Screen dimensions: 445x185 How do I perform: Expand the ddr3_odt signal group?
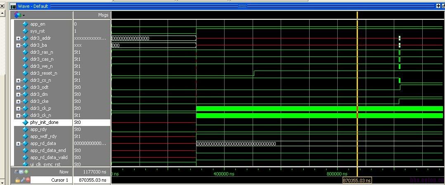pos(18,88)
